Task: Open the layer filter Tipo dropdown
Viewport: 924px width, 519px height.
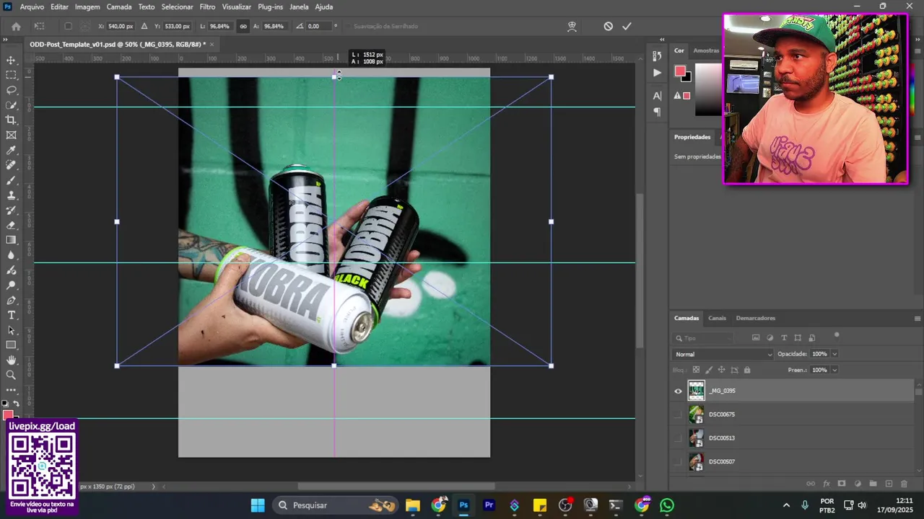Action: point(704,338)
